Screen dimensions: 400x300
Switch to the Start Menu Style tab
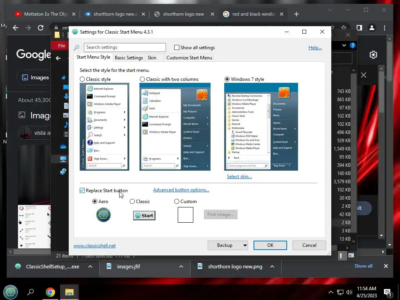(93, 57)
